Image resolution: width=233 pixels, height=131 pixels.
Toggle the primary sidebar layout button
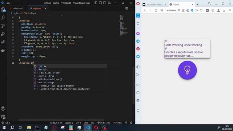[x=96, y=3]
